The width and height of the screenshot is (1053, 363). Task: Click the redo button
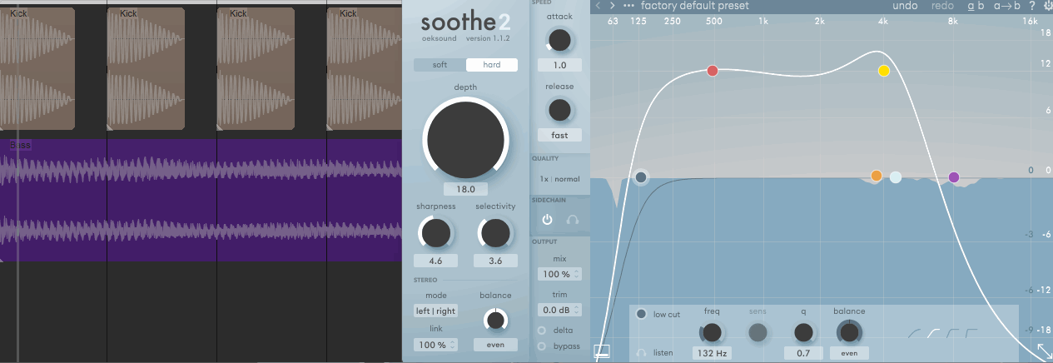pos(942,5)
